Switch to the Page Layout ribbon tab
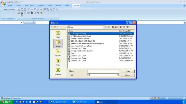This screenshot has width=186, height=104. (x=29, y=6)
